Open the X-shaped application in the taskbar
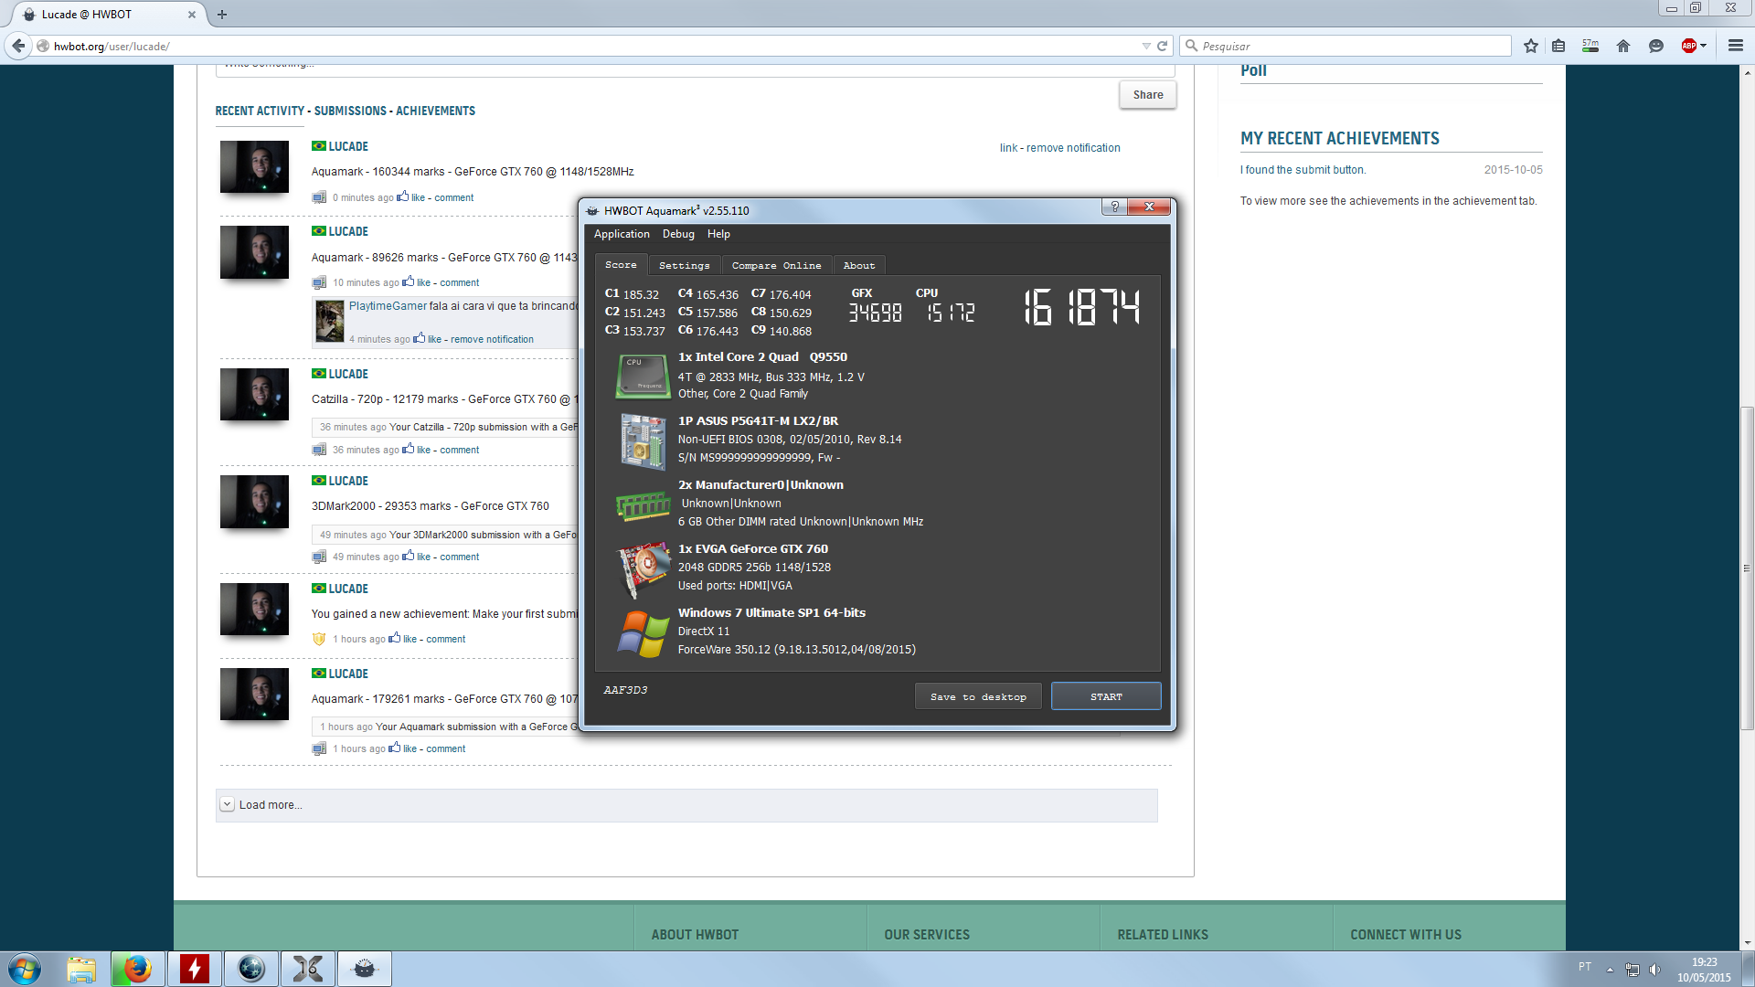Viewport: 1755px width, 987px height. click(308, 969)
